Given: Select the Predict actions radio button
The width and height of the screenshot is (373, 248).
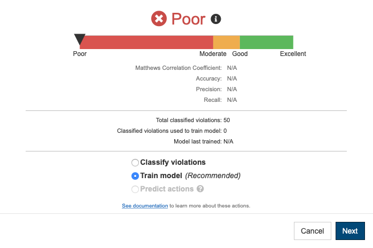Looking at the screenshot, I should click(x=135, y=189).
